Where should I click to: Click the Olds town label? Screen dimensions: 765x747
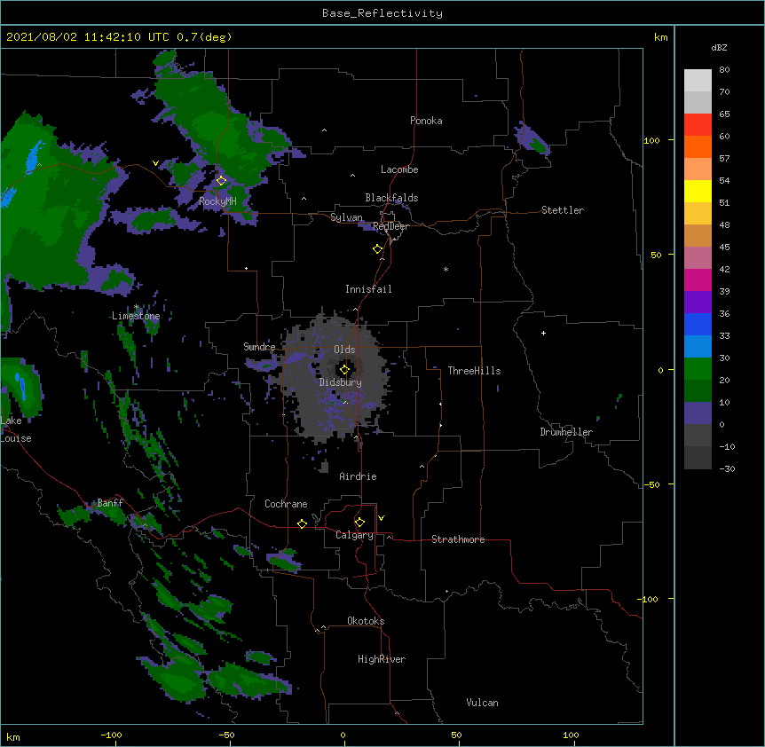coord(344,350)
